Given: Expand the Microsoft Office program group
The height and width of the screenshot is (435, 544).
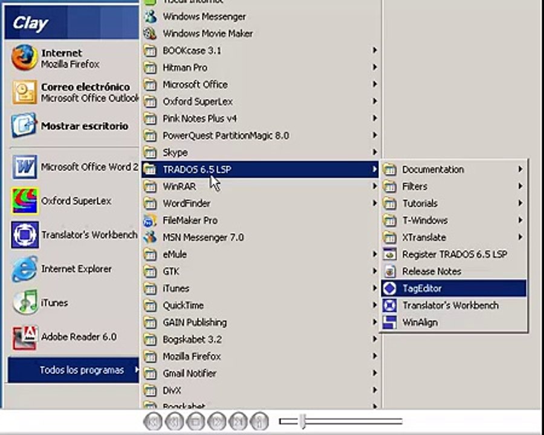Looking at the screenshot, I should pyautogui.click(x=260, y=85).
